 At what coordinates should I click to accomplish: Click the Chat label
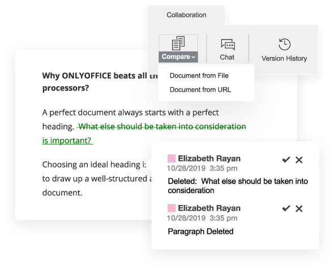click(x=227, y=57)
